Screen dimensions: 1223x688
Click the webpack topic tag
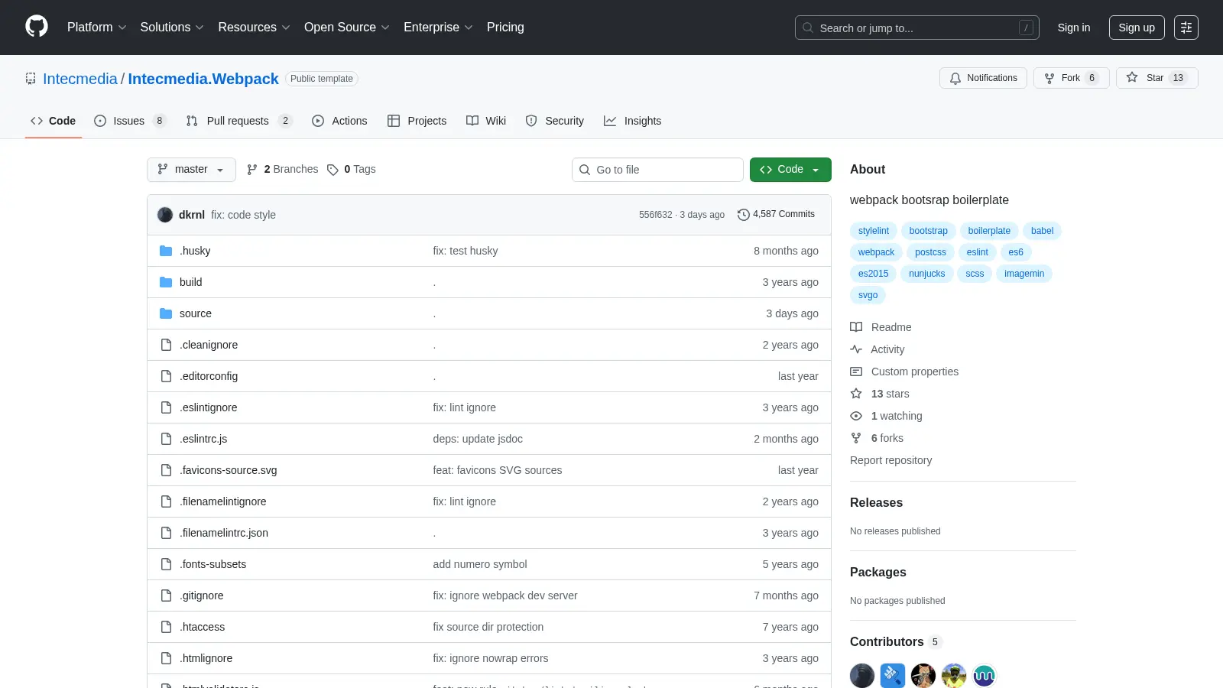tap(876, 252)
